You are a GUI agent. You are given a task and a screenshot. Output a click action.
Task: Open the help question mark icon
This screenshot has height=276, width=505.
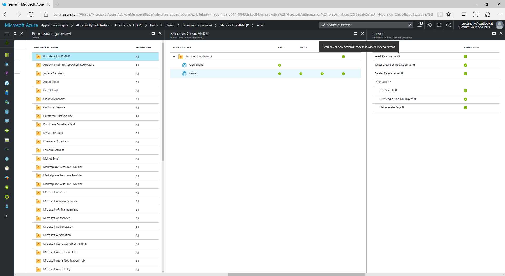pyautogui.click(x=449, y=25)
